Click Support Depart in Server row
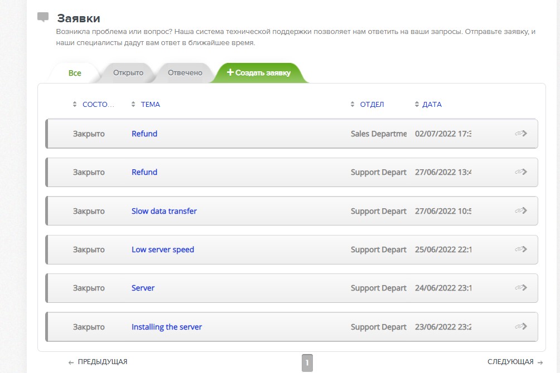The image size is (560, 373). pos(379,288)
